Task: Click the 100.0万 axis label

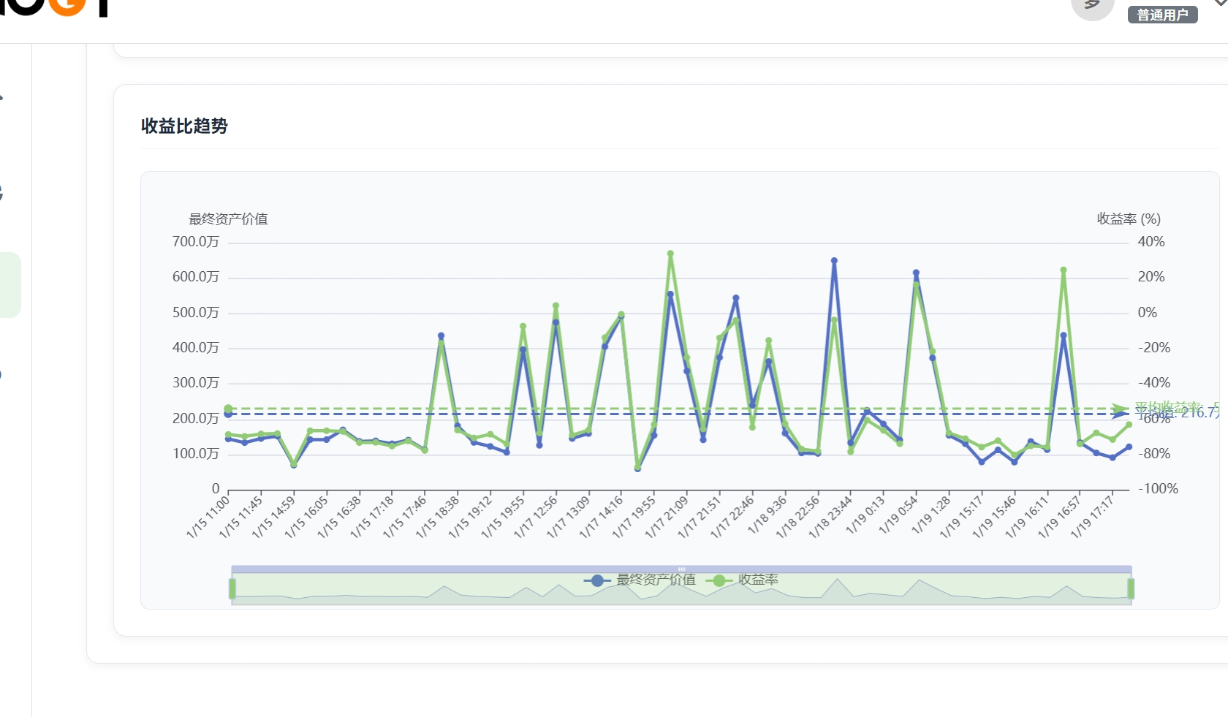Action: [195, 454]
